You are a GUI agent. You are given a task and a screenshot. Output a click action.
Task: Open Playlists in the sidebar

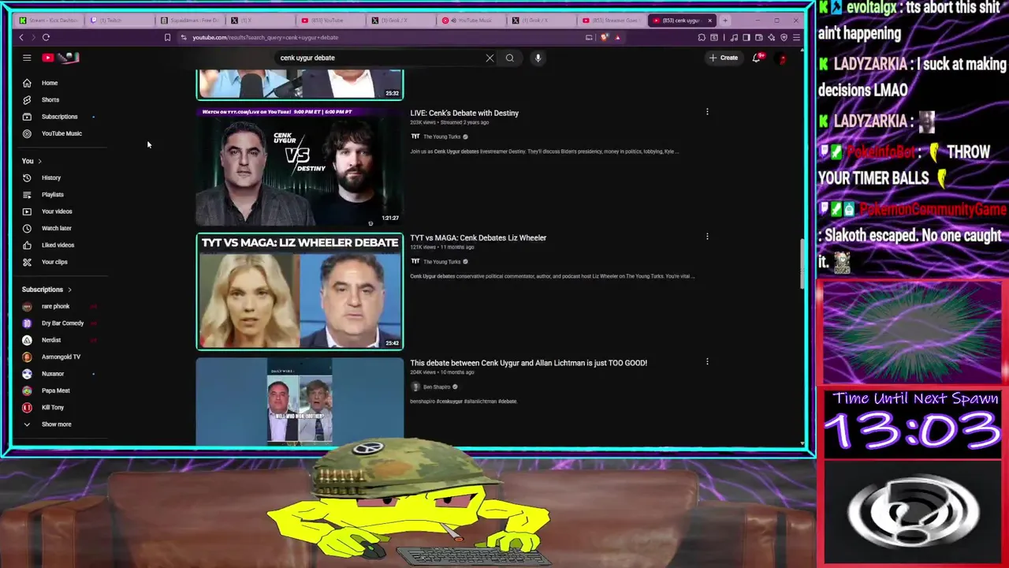pos(52,195)
